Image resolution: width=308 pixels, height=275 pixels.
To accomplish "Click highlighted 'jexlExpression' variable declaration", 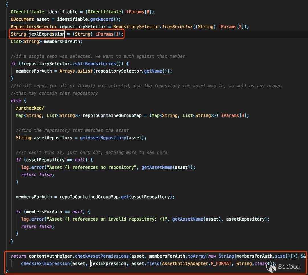I will [46, 34].
